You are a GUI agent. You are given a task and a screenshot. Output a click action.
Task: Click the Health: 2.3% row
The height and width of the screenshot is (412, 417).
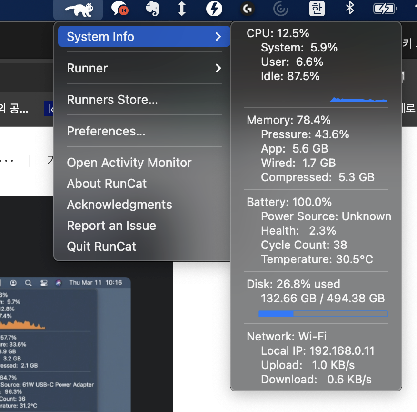tap(298, 231)
